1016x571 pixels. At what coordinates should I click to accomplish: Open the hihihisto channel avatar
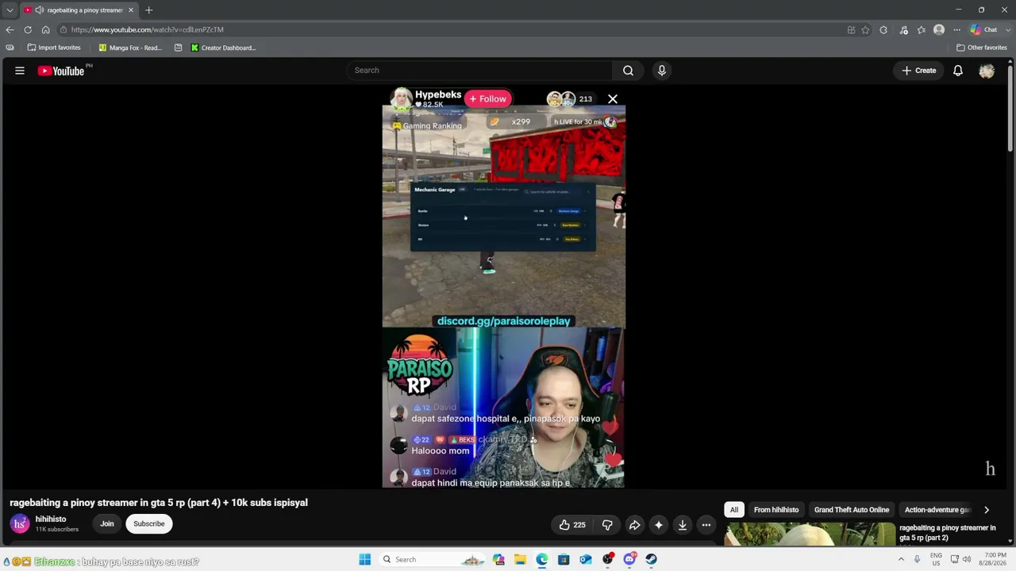20,523
